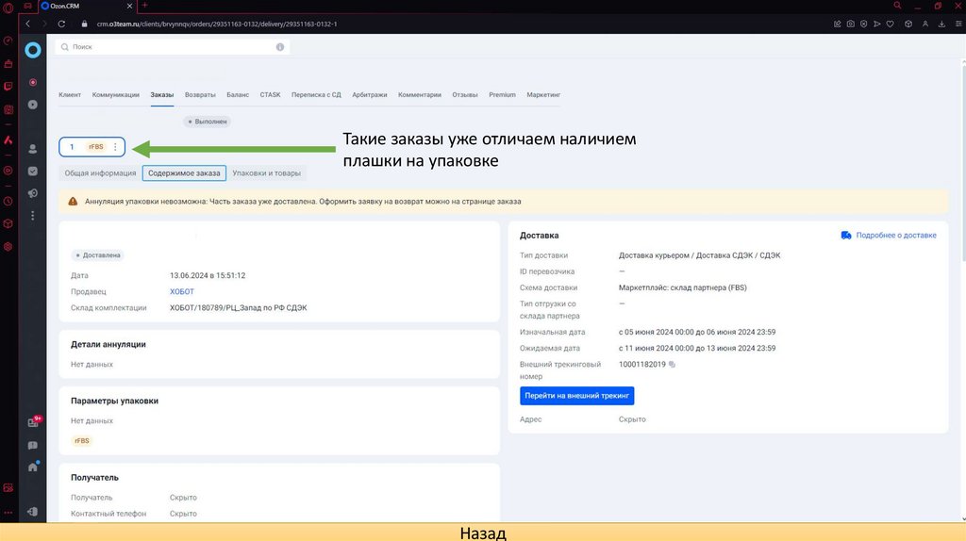Open the browser profile person icon
This screenshot has width=966, height=541.
(x=925, y=24)
